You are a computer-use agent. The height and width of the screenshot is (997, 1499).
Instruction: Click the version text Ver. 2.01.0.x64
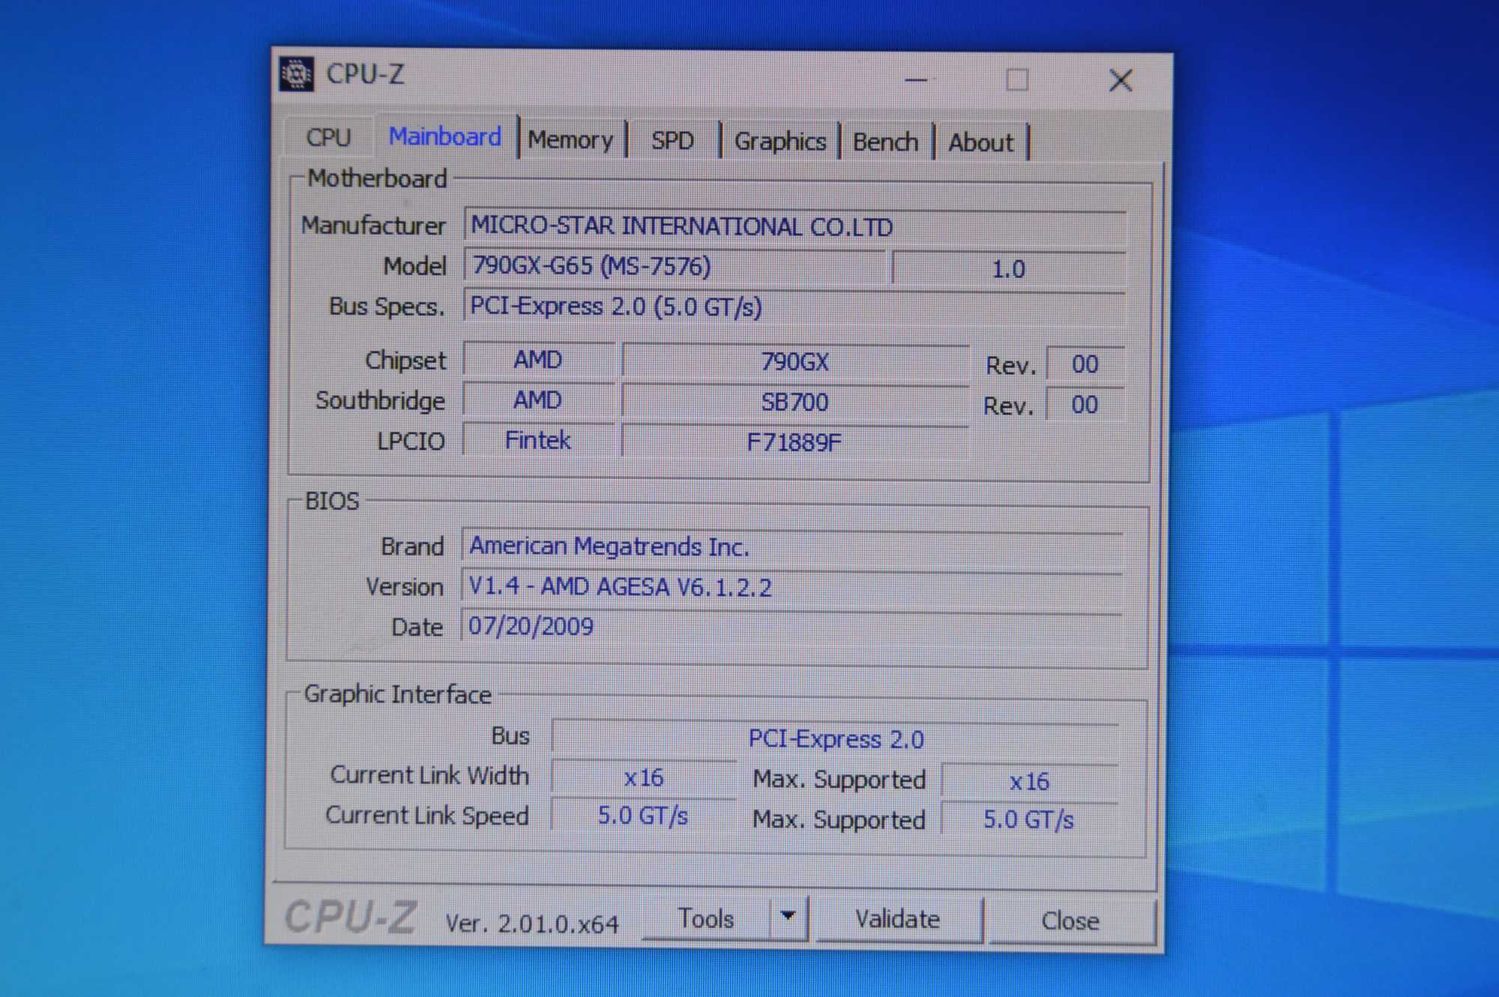(x=532, y=924)
